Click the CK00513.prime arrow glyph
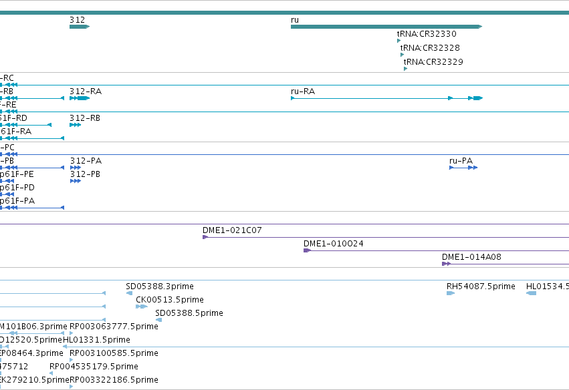Screen dimensions: 569x390 point(142,307)
